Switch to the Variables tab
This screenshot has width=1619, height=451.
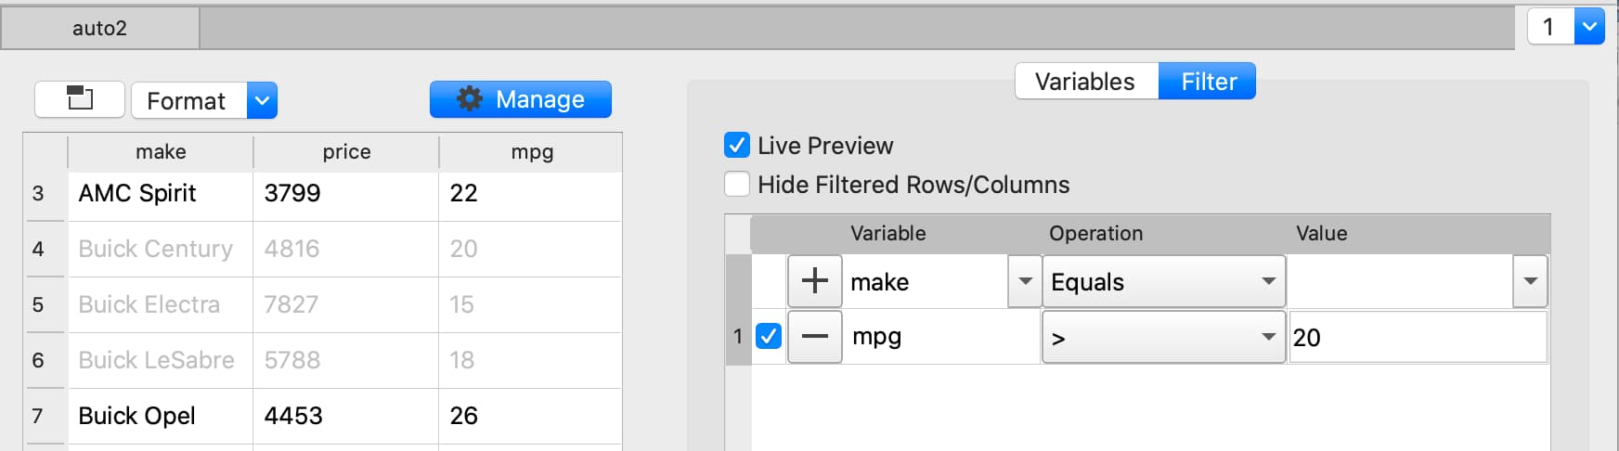click(x=1086, y=82)
